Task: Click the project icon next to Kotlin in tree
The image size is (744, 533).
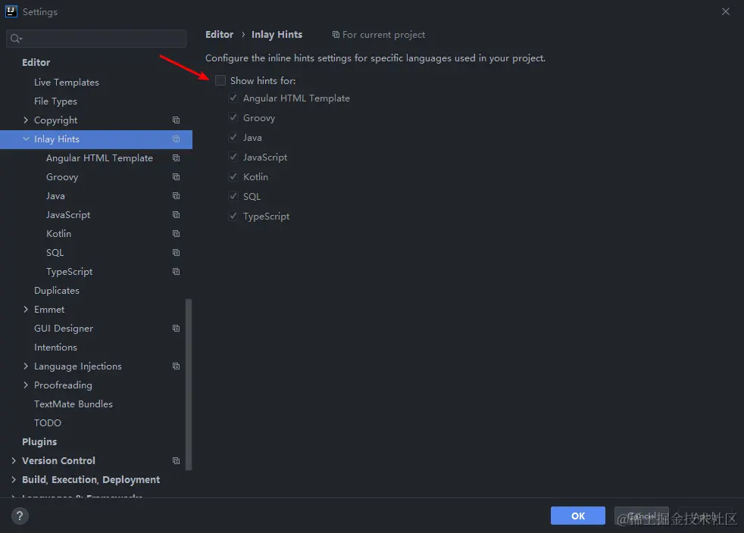Action: [x=176, y=234]
